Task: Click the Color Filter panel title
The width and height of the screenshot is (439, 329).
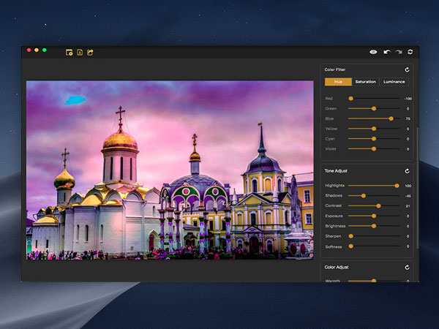Action: tap(335, 69)
